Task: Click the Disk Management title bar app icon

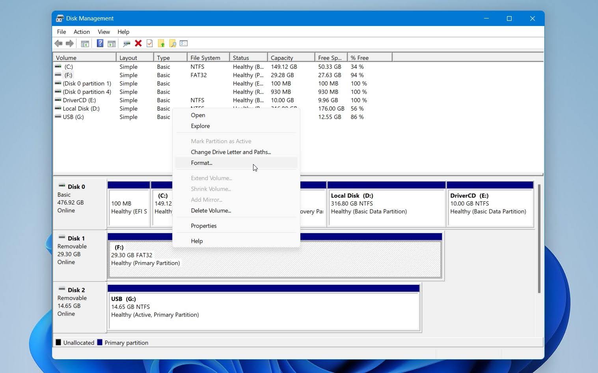Action: click(x=60, y=18)
